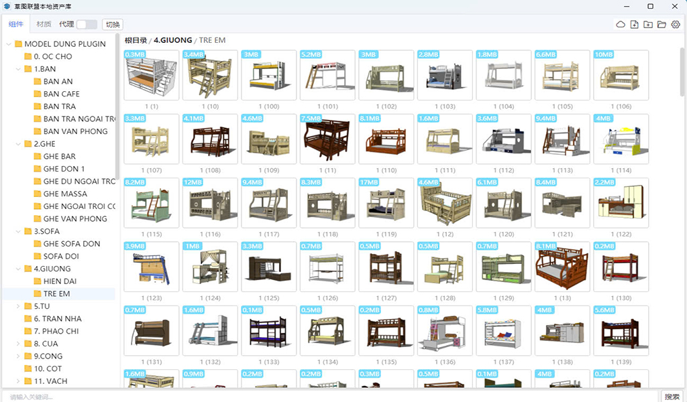Click the folder icon beside GHE SOFA DON
Screen dimensions: 687x402
[x=38, y=244]
